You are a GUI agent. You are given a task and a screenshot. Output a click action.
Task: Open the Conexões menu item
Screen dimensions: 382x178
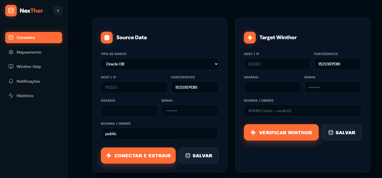click(34, 37)
